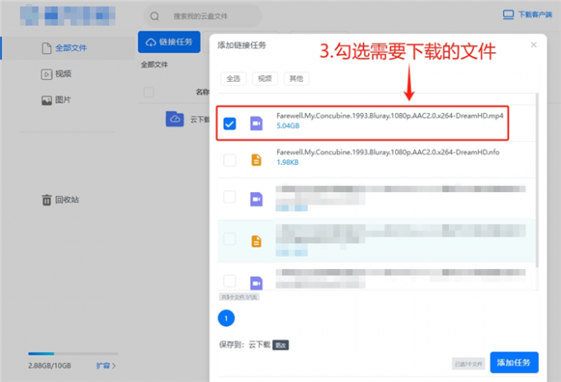The image size is (561, 382).
Task: Click the trash can icon
Action: pyautogui.click(x=46, y=200)
